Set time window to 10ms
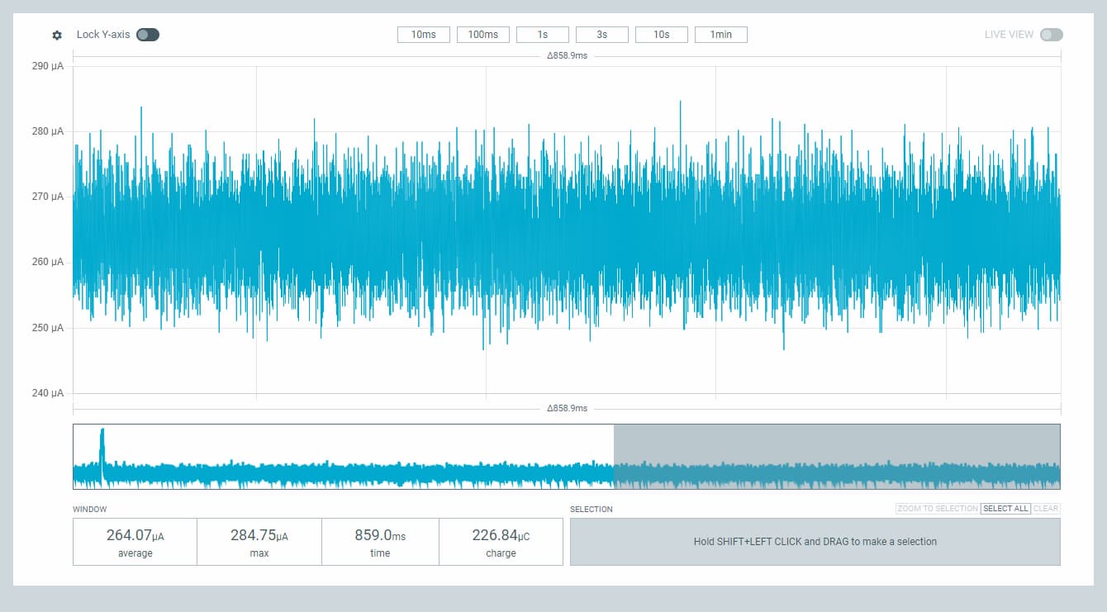The image size is (1107, 612). (x=424, y=35)
